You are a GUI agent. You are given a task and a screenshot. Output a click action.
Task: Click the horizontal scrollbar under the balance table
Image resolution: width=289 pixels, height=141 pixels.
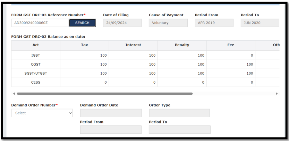tap(104, 94)
